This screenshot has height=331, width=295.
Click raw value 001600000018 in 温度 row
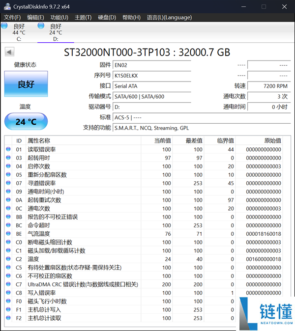[x=264, y=259]
